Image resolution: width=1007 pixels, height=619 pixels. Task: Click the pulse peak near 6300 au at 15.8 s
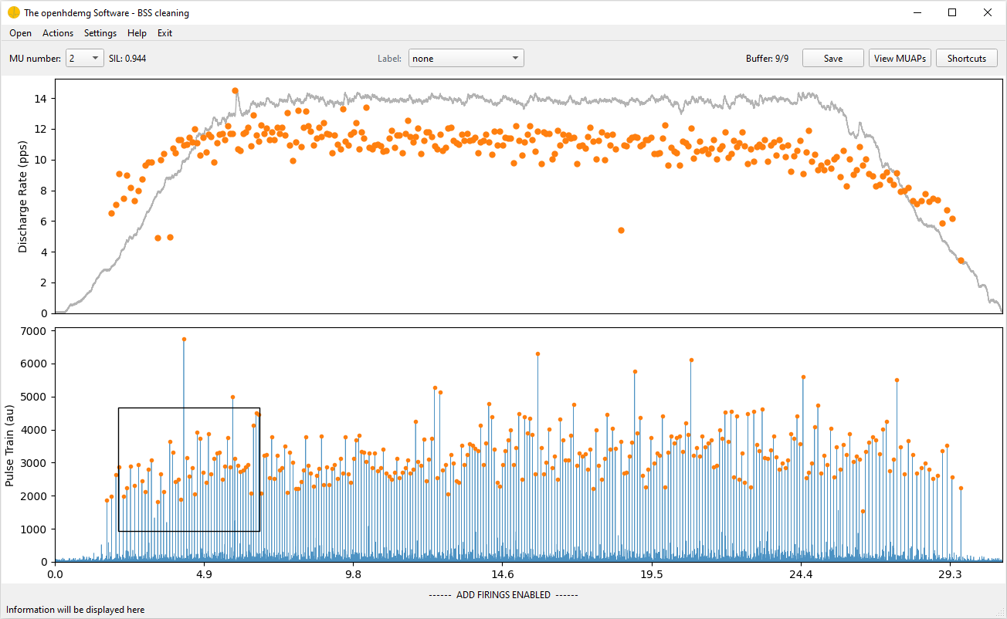[537, 353]
